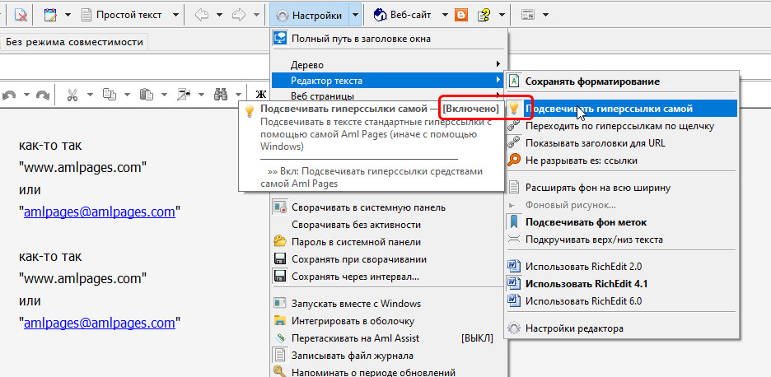Open the Веб-сайт toolbar button
771x377 pixels.
[404, 16]
